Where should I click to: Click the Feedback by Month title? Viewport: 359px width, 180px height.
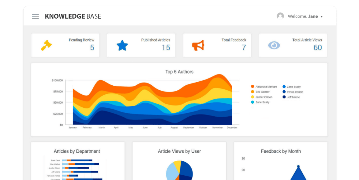click(x=281, y=151)
